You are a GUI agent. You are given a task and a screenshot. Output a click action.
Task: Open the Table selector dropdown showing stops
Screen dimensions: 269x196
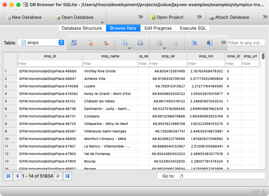41,43
